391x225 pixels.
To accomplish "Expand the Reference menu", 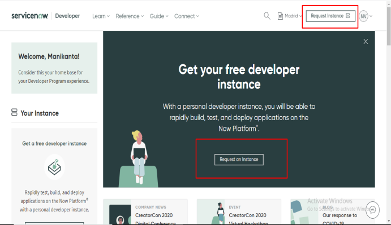I will pos(130,16).
